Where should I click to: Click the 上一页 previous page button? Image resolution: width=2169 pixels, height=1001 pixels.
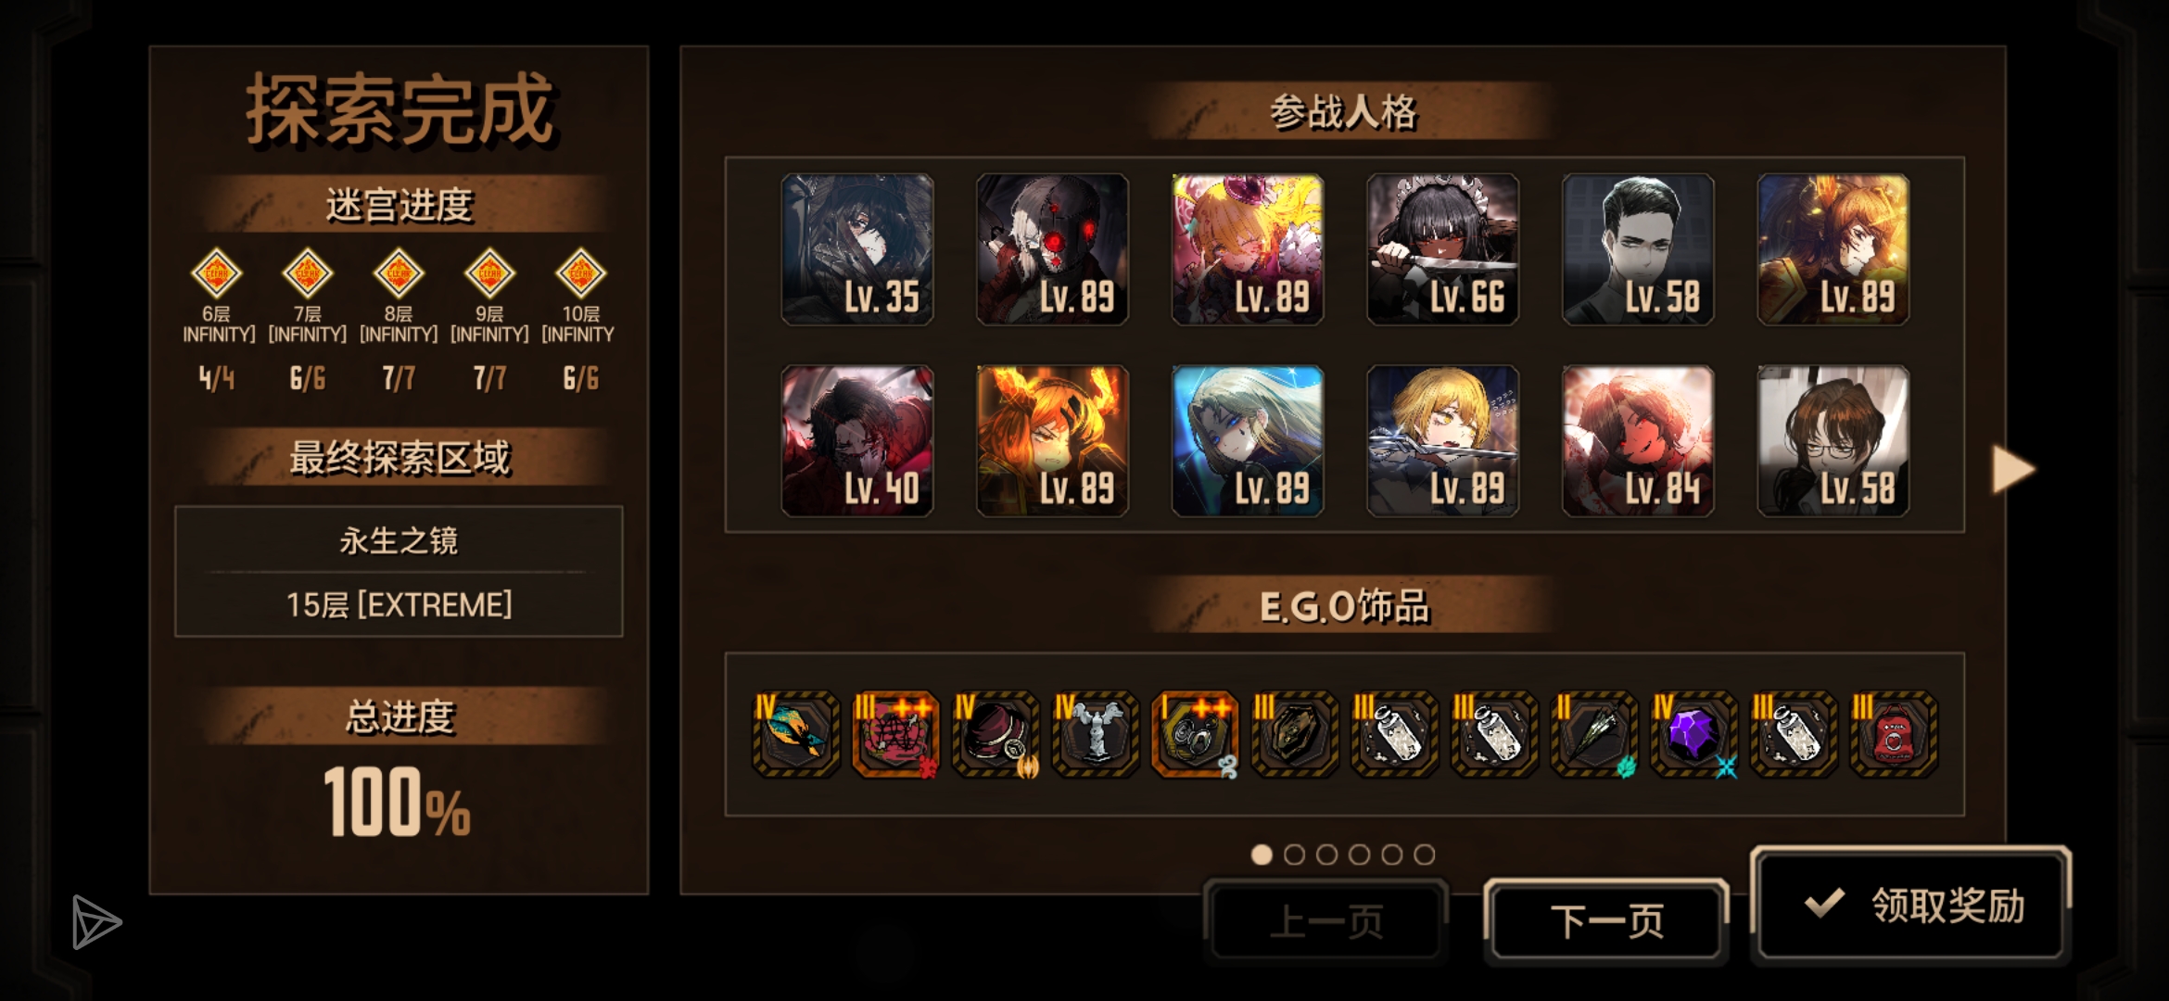(x=1326, y=922)
